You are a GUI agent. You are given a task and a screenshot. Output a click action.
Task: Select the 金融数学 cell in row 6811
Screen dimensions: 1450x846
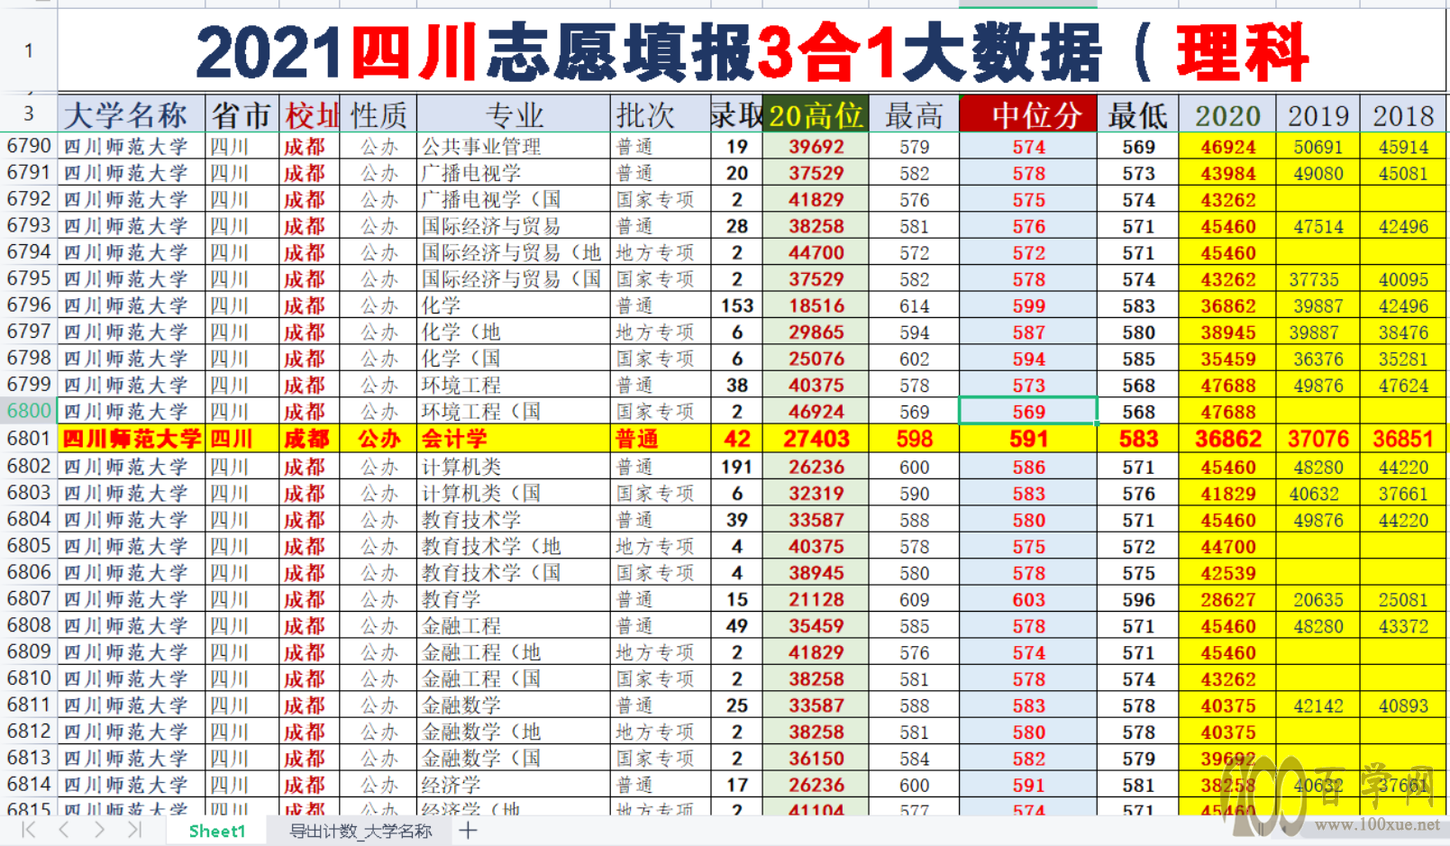click(x=514, y=705)
